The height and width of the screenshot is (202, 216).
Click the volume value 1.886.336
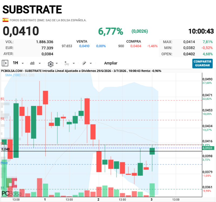pos(45,42)
